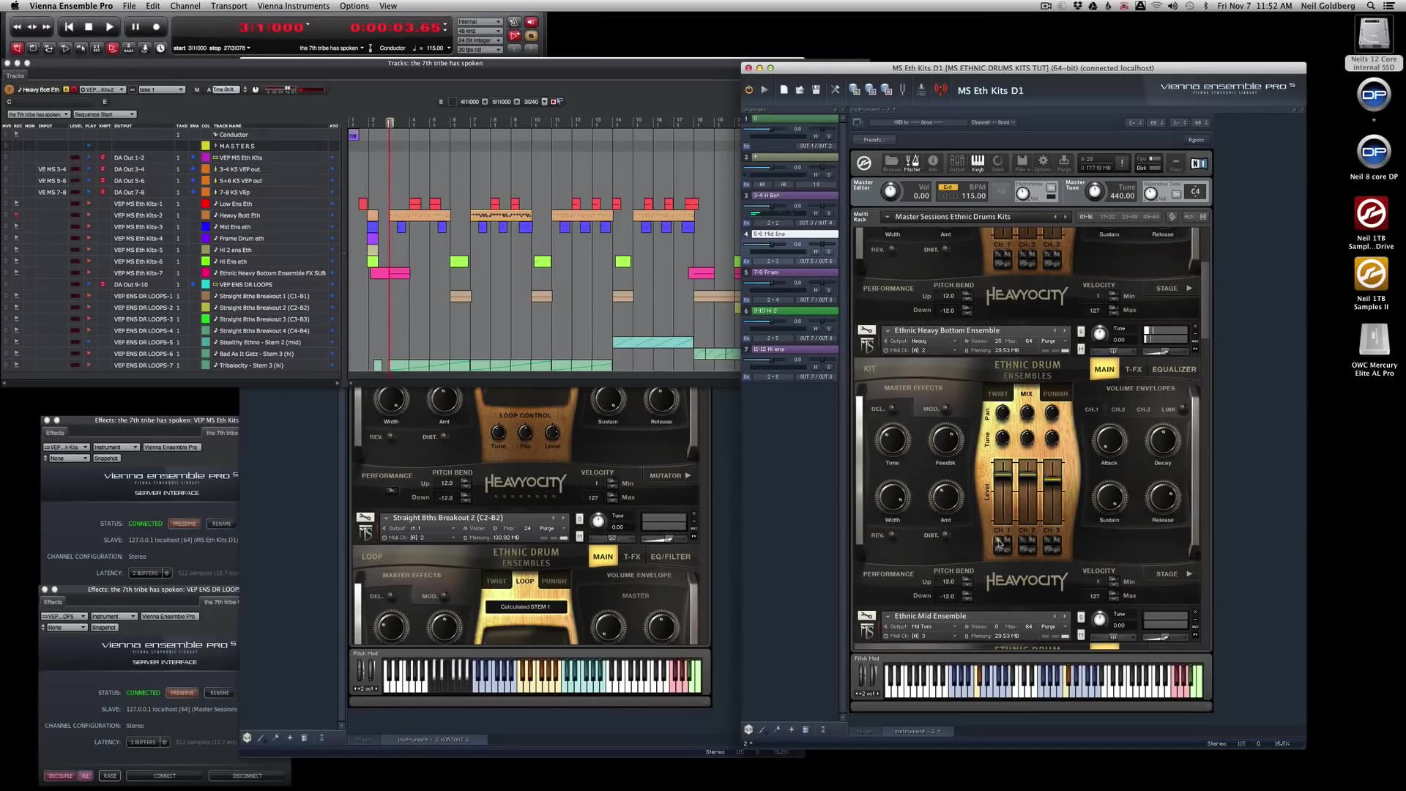Toggle the LINK LED in Volume Envelopes
The height and width of the screenshot is (791, 1406).
pos(1182,409)
